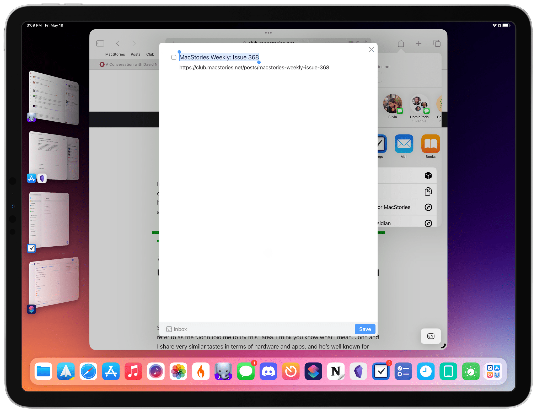Tap the Copy action in share sheet
The width and height of the screenshot is (537, 413).
click(428, 192)
